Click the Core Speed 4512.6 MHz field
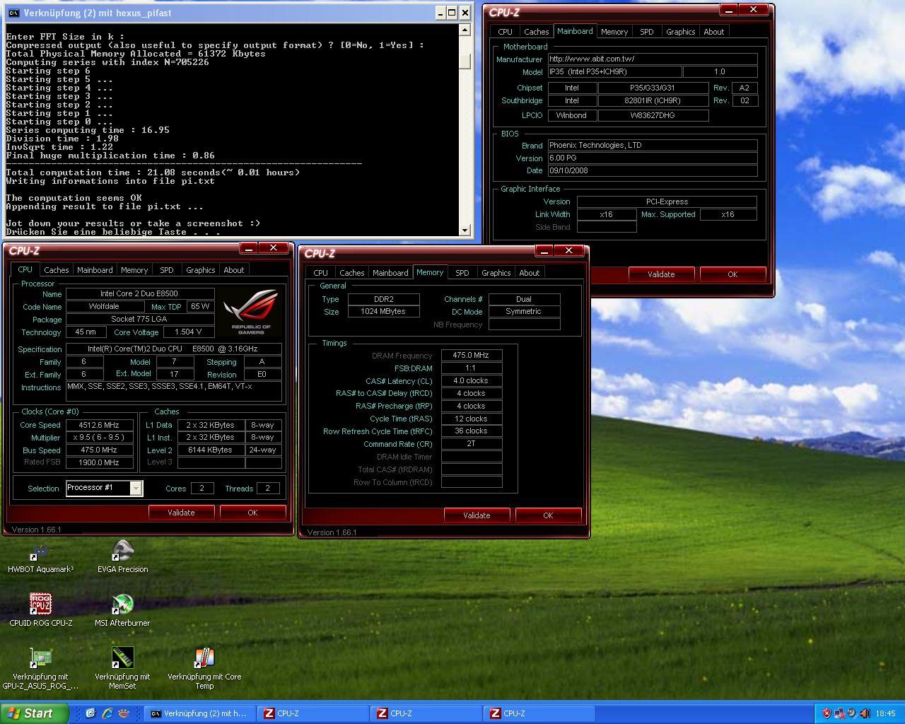 (x=100, y=426)
